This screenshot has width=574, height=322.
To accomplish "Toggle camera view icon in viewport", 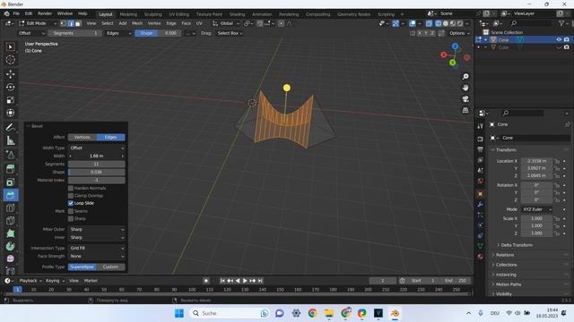I will [465, 99].
